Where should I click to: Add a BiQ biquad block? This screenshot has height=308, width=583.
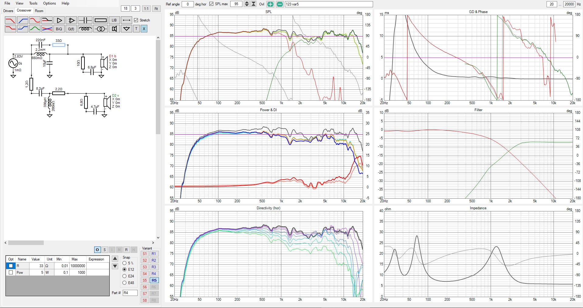(59, 29)
